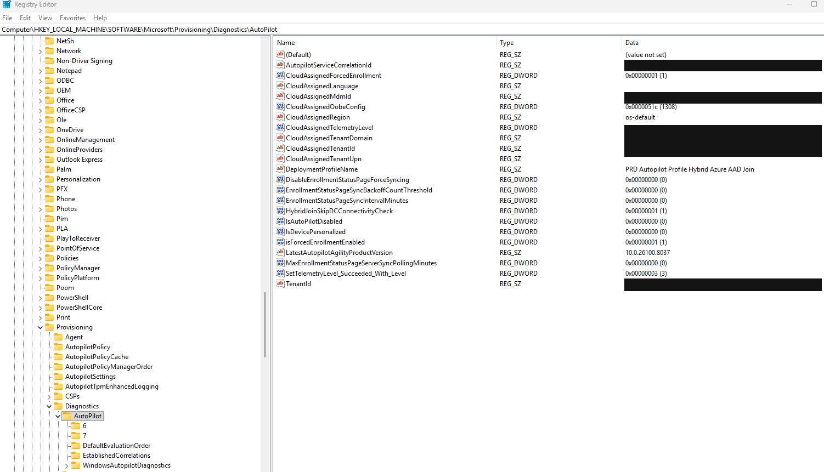Expand the WindowsAutopilotDiagnostics key

click(67, 465)
